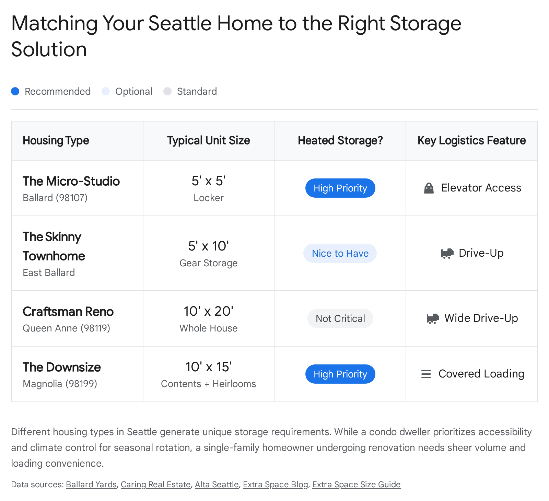Open the Ballard Yards source link
The height and width of the screenshot is (501, 549).
click(x=91, y=484)
